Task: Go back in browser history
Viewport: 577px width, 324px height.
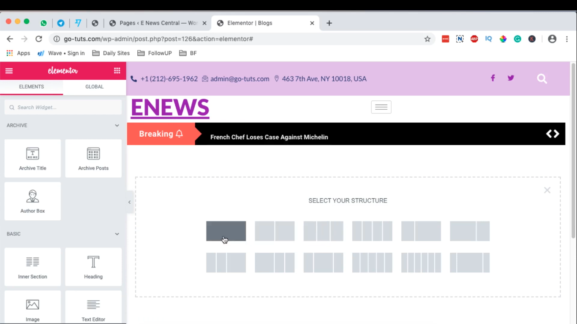Action: coord(10,39)
